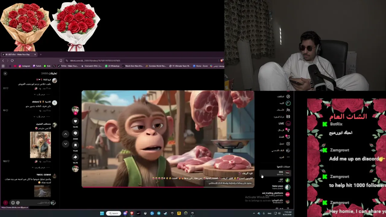Open the Following icon in TikTok sidebar
The height and width of the screenshot is (217, 386).
pyautogui.click(x=288, y=103)
